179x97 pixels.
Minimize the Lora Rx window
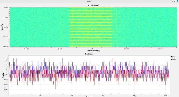tap(172, 1)
